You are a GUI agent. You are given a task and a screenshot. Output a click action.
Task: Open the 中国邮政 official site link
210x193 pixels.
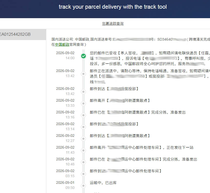62,44
